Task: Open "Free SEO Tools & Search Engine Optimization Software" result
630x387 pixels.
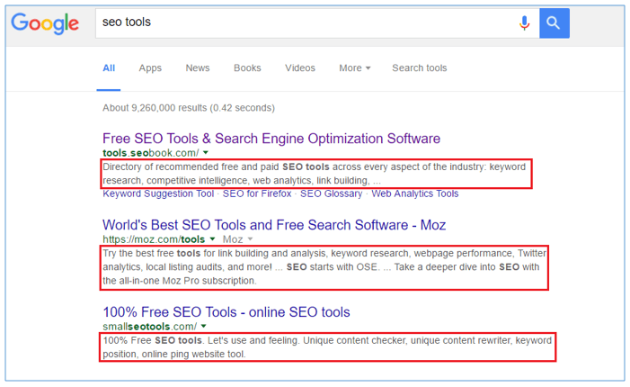Action: (271, 139)
